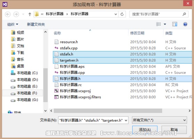Open help with the blue question icon
Viewport: 194px width, 139px height.
tap(185, 24)
